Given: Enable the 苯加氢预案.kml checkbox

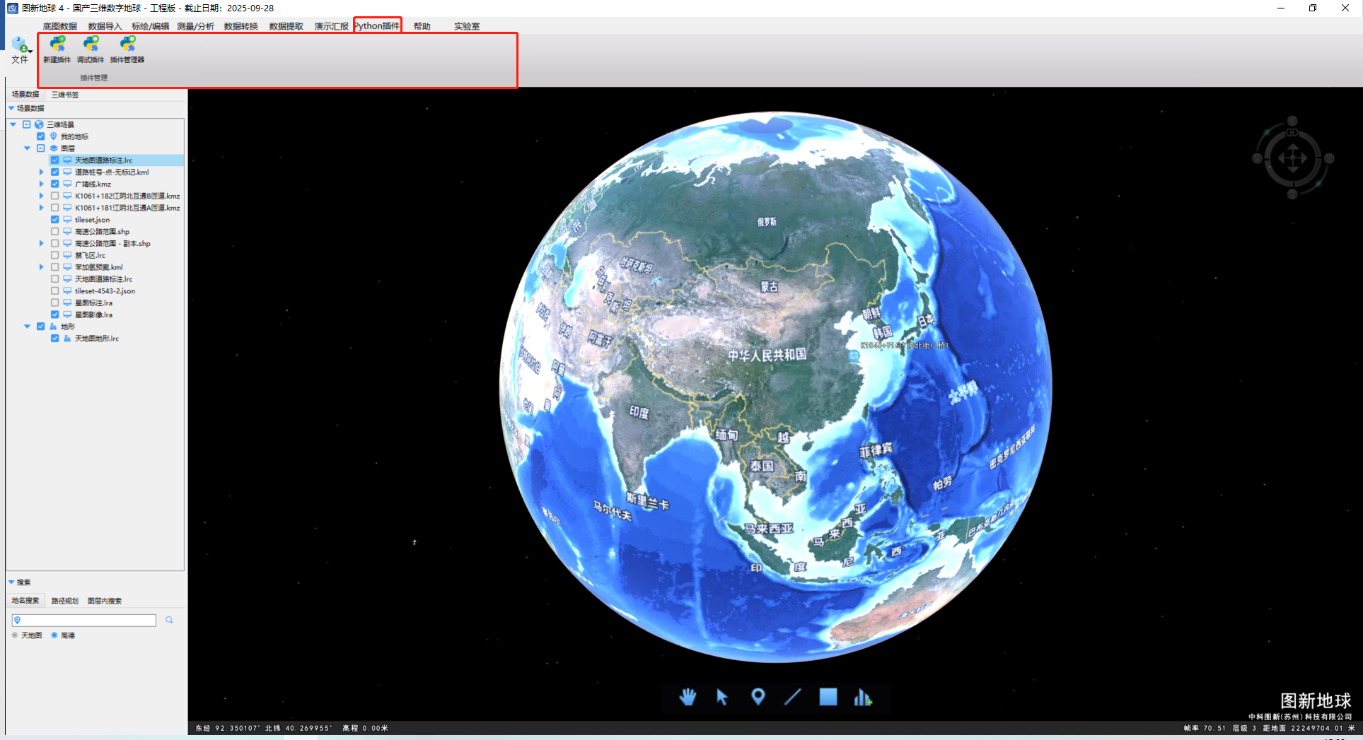Looking at the screenshot, I should click(54, 267).
